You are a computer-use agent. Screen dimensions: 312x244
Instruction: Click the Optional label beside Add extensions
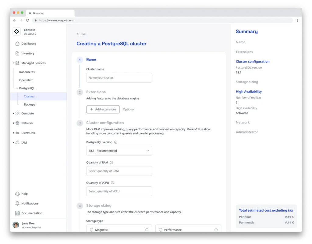pos(129,109)
